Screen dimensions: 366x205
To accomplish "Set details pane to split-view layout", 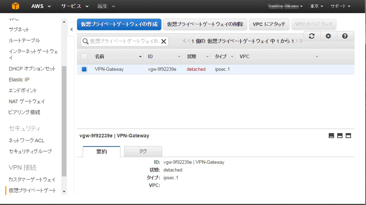I will point(340,136).
